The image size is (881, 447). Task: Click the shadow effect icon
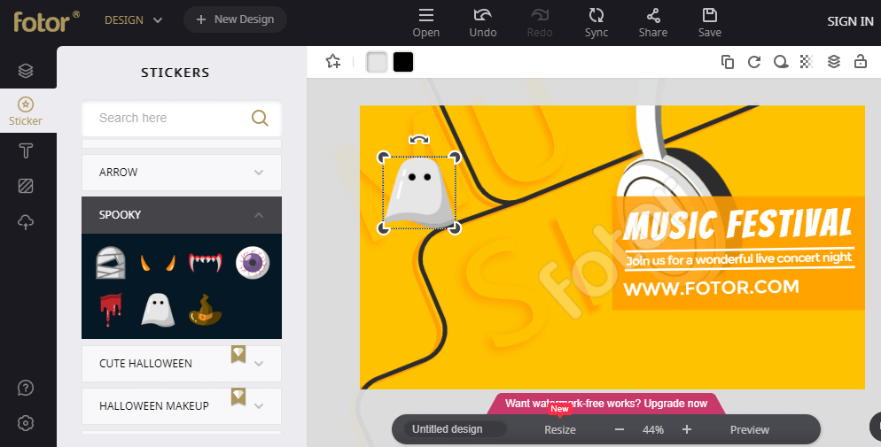click(x=781, y=62)
